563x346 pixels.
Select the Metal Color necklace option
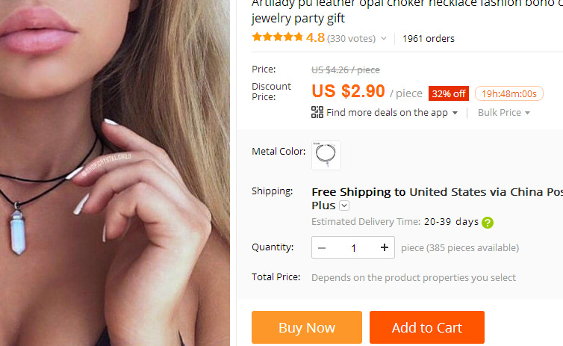[326, 155]
